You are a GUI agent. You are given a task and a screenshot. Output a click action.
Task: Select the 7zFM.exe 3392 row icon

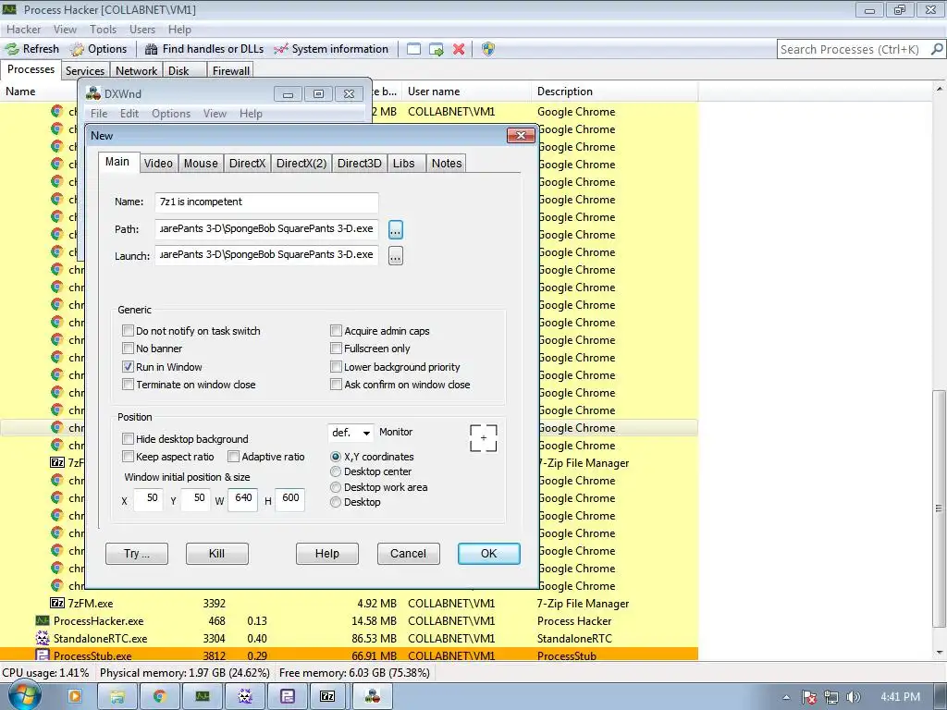[x=56, y=603]
